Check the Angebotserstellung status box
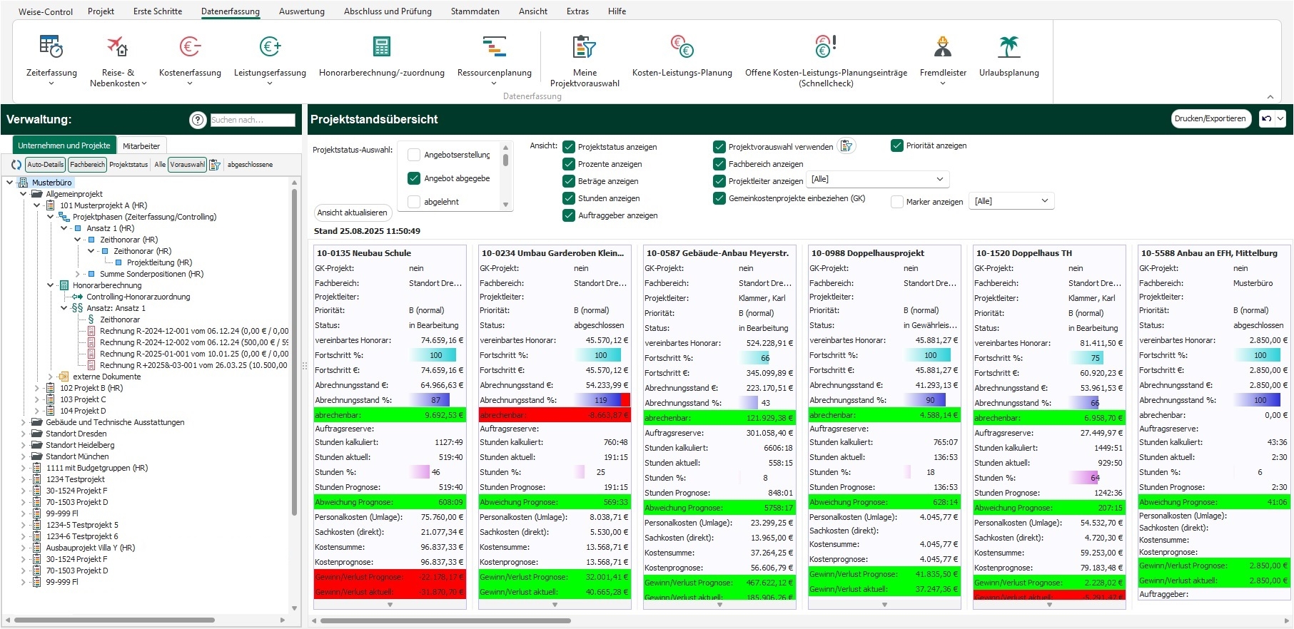The width and height of the screenshot is (1294, 629). (413, 155)
